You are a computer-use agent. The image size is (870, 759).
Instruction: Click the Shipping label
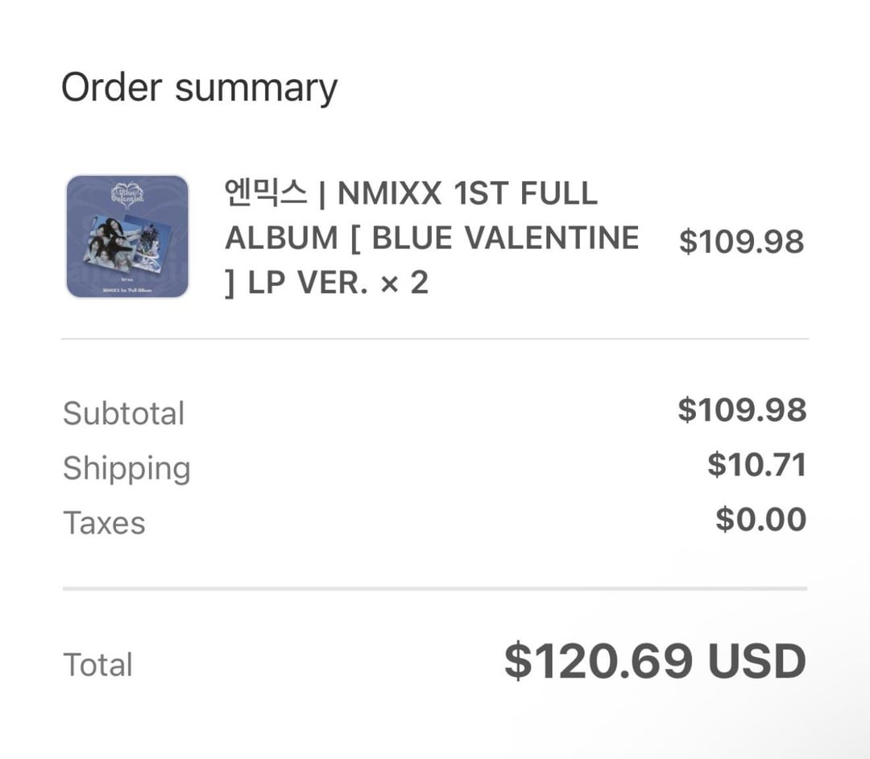tap(126, 468)
